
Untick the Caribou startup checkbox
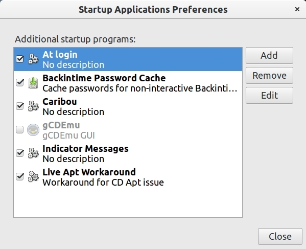(x=20, y=106)
